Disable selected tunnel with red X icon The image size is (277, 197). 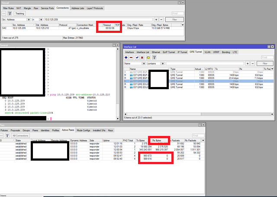point(142,58)
